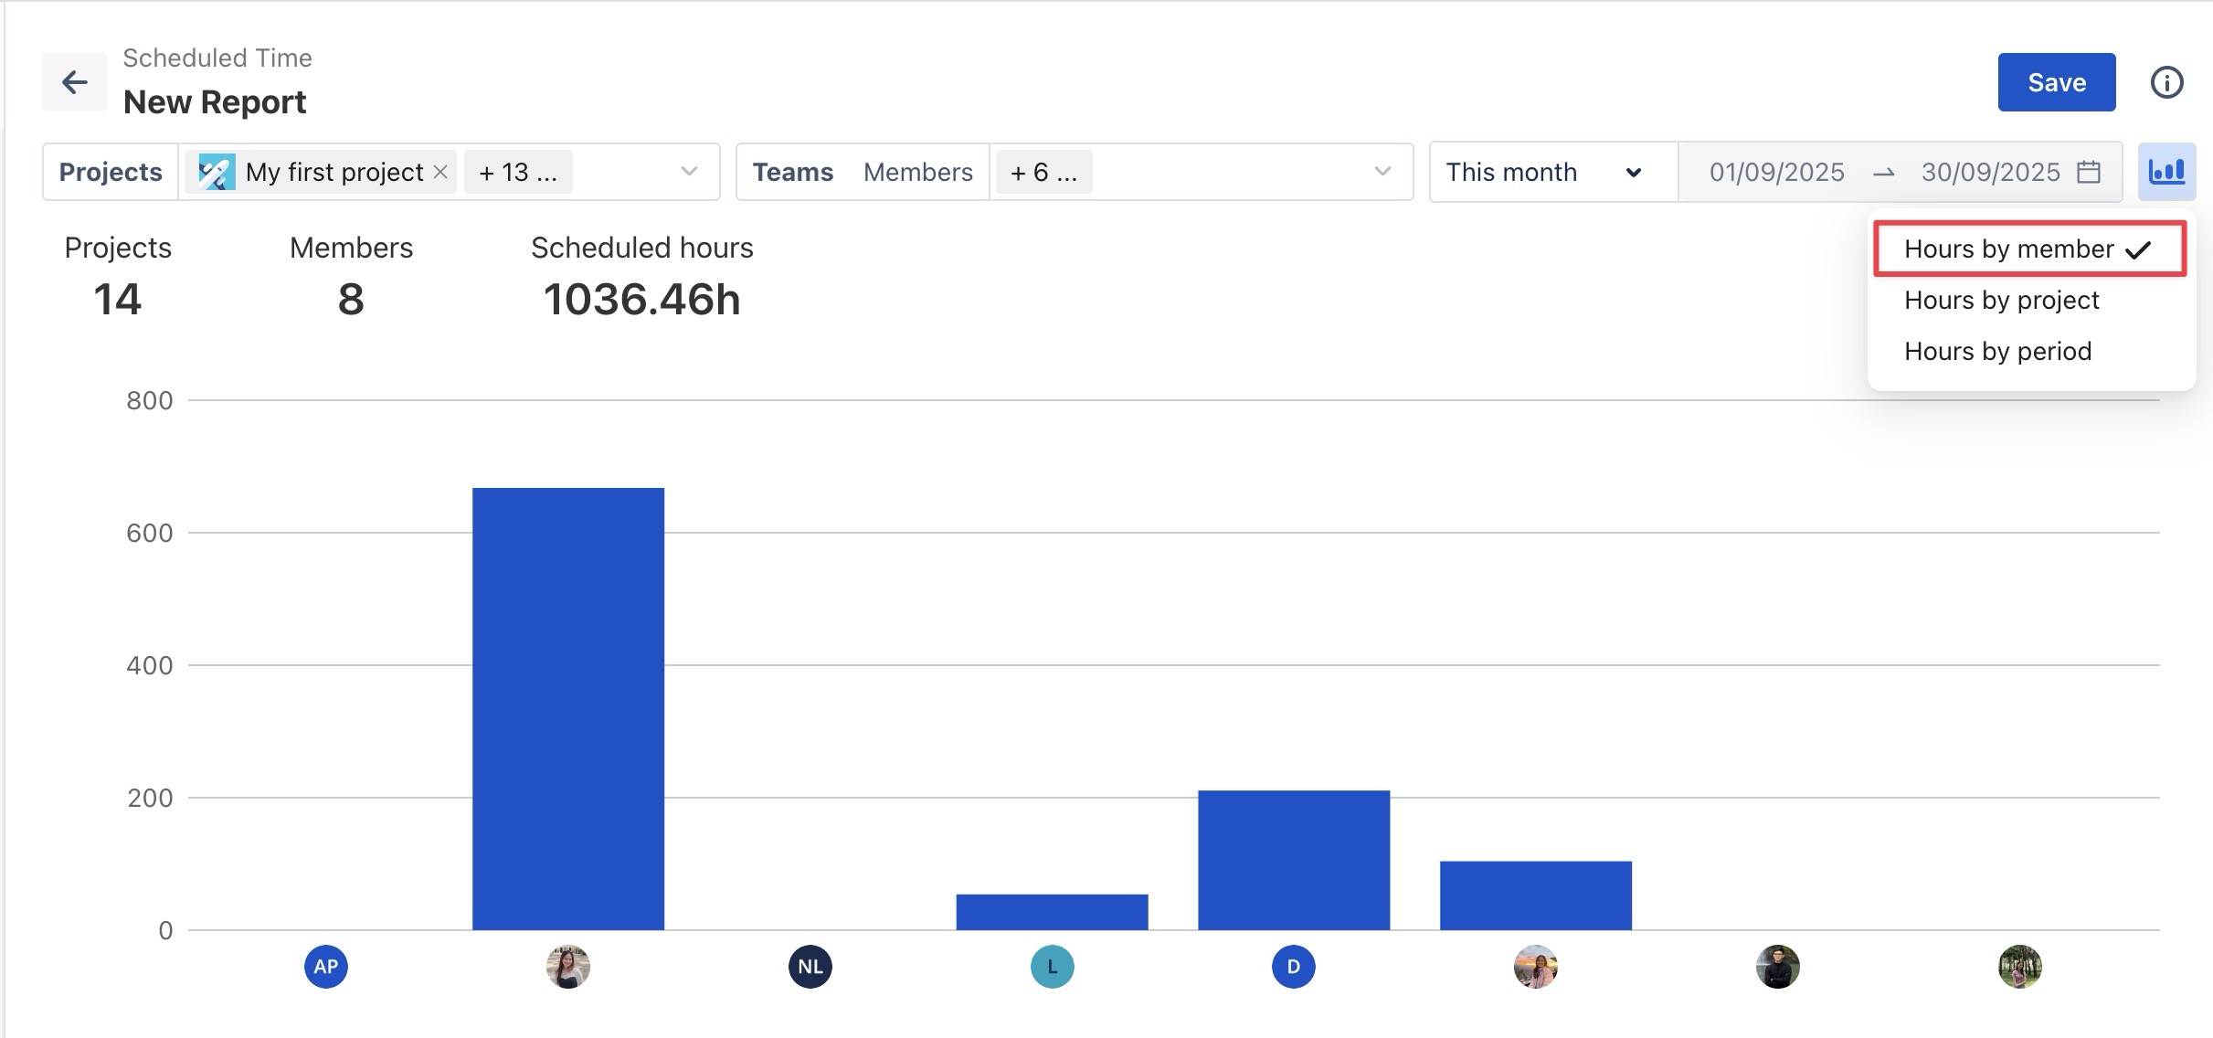Remove My first project filter tag
Screen dimensions: 2213x1038
(440, 172)
